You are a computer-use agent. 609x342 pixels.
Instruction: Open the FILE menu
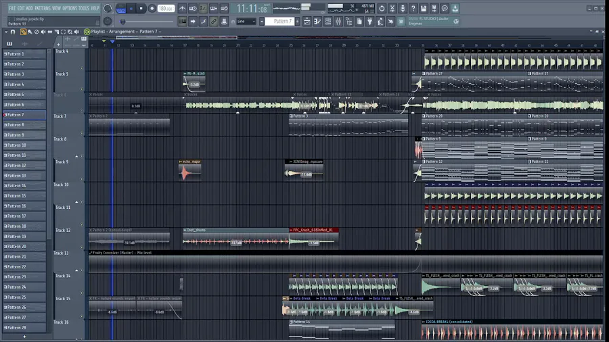[x=12, y=8]
